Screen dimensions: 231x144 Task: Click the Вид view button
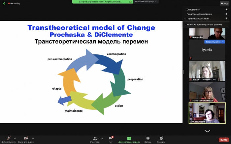click(x=224, y=3)
